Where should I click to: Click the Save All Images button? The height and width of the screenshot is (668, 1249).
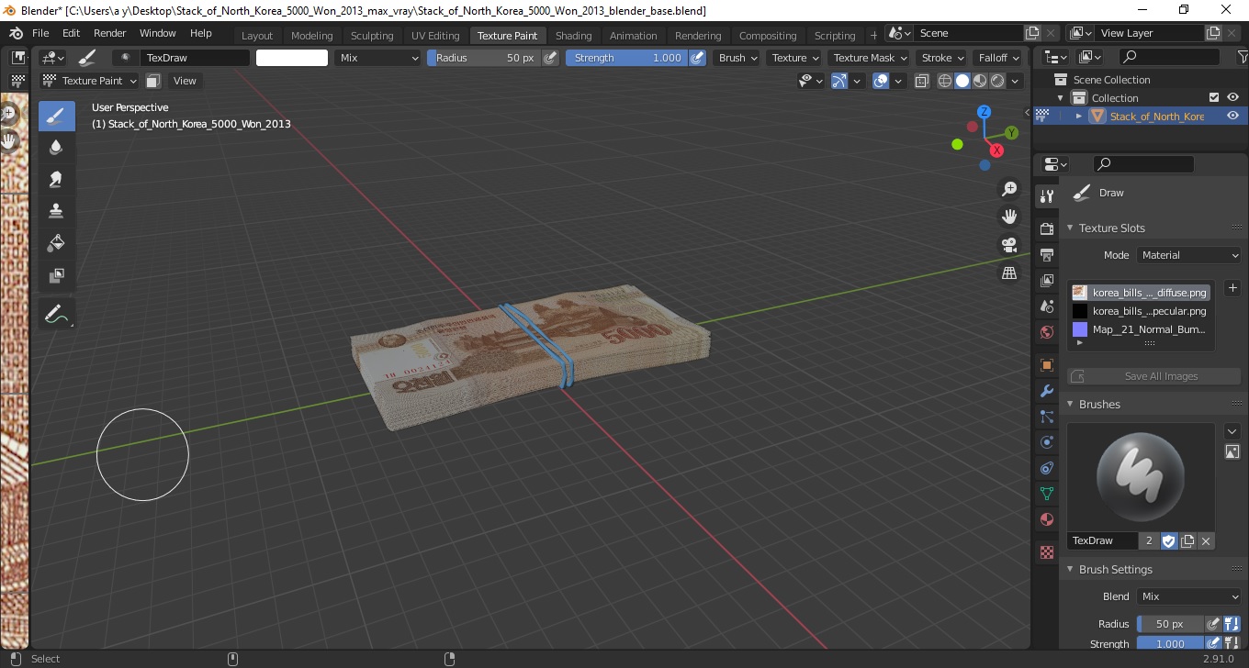pos(1154,376)
